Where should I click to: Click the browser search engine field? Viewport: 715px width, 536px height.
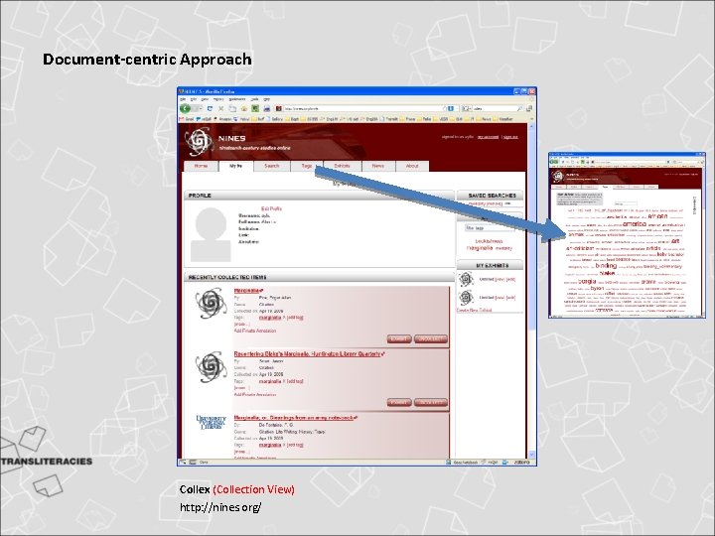[x=495, y=108]
